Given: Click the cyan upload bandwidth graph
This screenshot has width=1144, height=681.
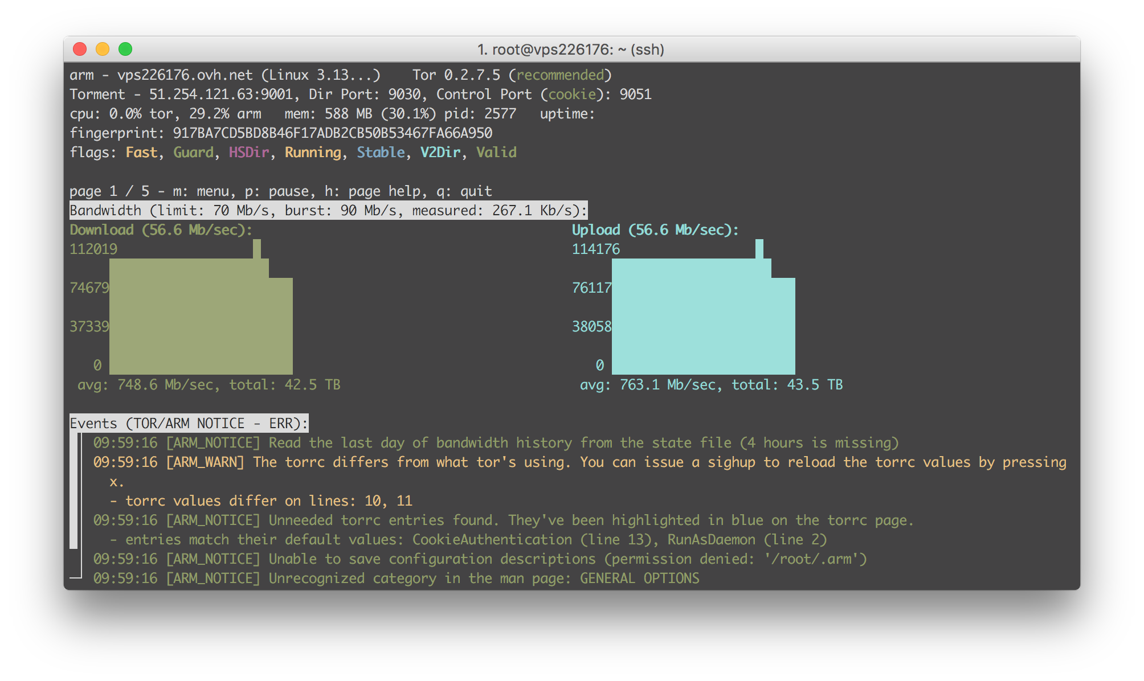Looking at the screenshot, I should point(703,316).
